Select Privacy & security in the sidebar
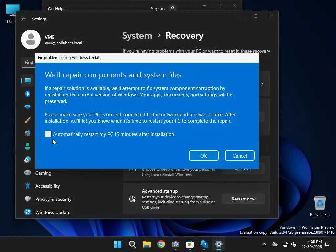Screen dimensions: 336x252 tap(53, 199)
